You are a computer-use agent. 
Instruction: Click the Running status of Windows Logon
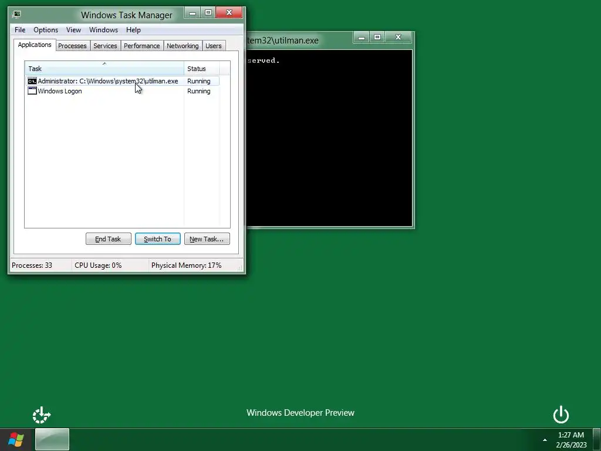(x=198, y=91)
